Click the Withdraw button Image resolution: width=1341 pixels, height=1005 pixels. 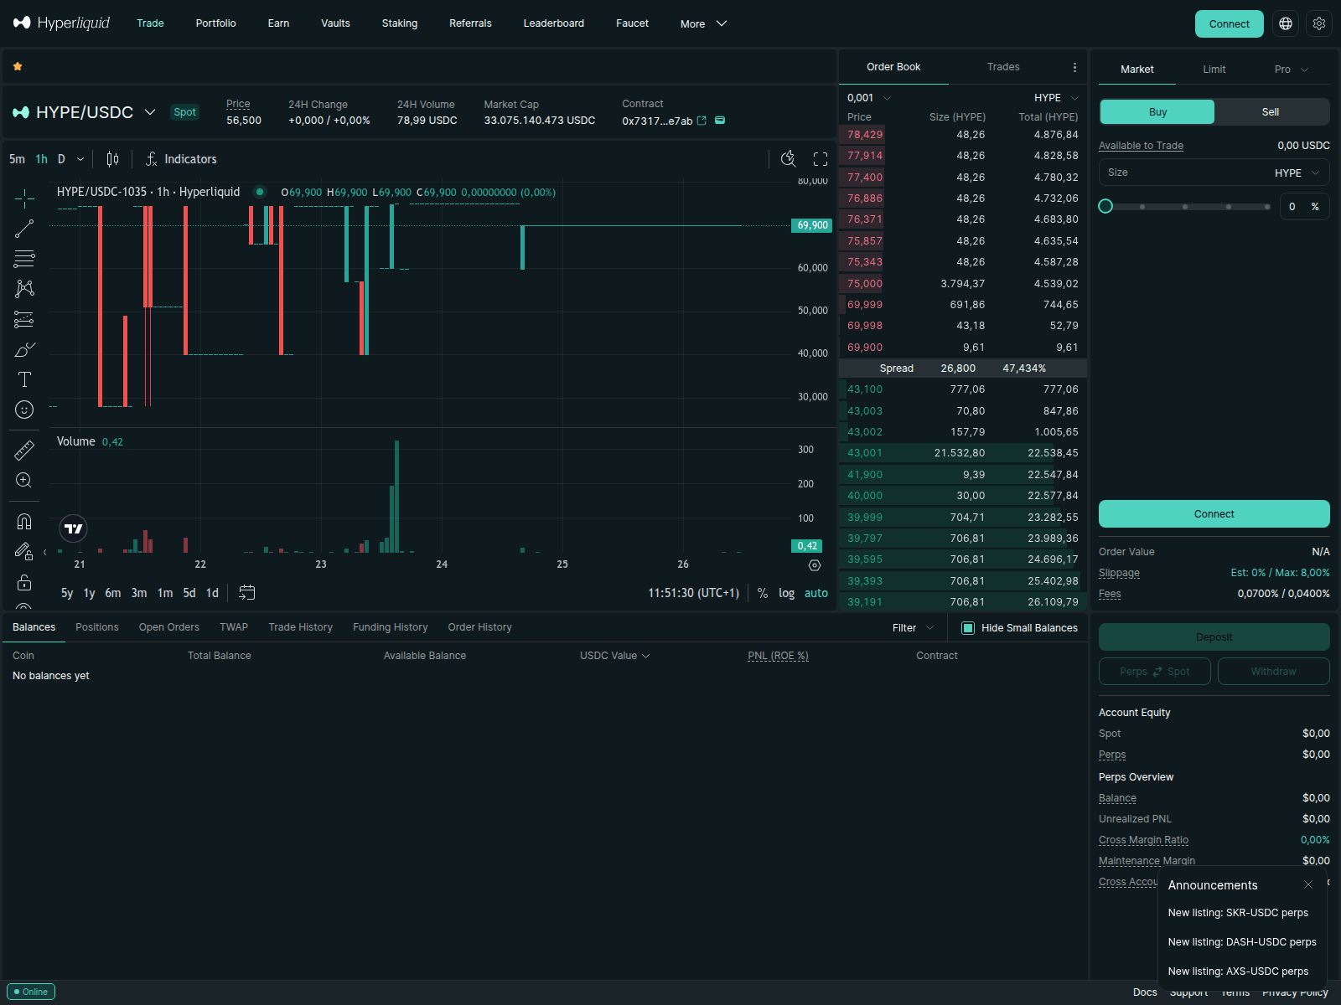[1274, 672]
